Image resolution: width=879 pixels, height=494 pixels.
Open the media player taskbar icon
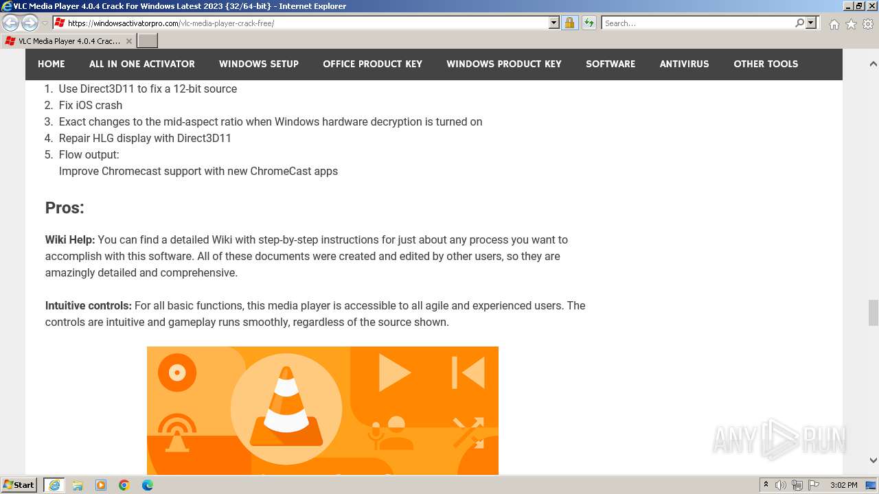pos(101,485)
